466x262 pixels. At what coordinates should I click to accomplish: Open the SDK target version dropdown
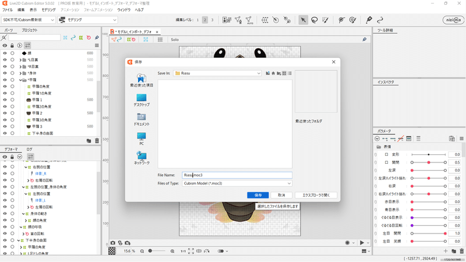click(x=28, y=20)
